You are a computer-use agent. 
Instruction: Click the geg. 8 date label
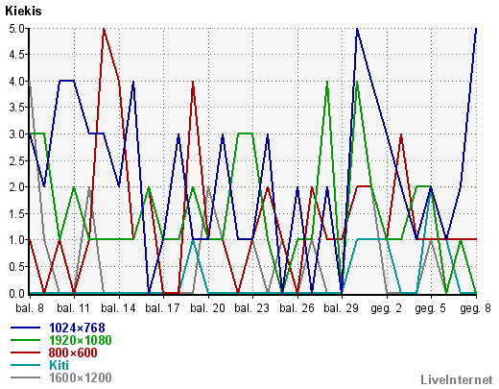(x=475, y=308)
